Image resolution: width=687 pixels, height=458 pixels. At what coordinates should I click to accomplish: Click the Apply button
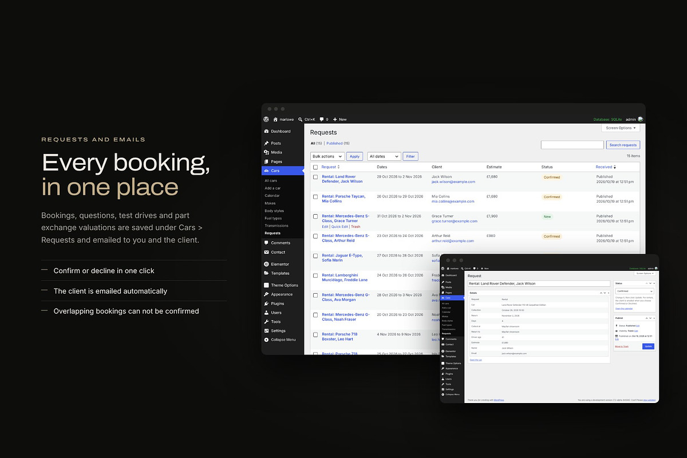354,156
